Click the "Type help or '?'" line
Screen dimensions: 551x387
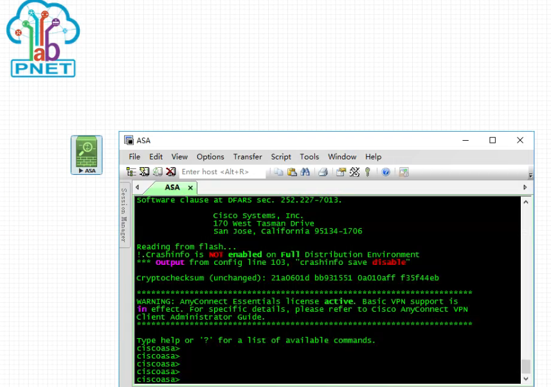click(256, 340)
